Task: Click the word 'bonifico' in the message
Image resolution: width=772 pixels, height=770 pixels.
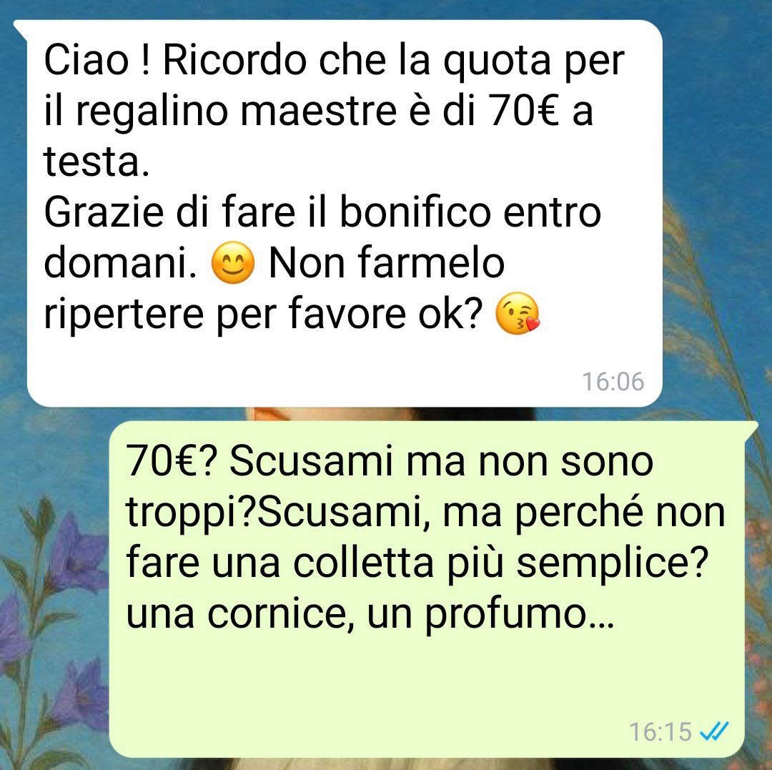Action: pos(415,212)
